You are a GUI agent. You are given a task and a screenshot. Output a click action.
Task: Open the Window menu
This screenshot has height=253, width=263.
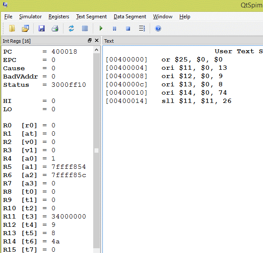[x=162, y=17]
